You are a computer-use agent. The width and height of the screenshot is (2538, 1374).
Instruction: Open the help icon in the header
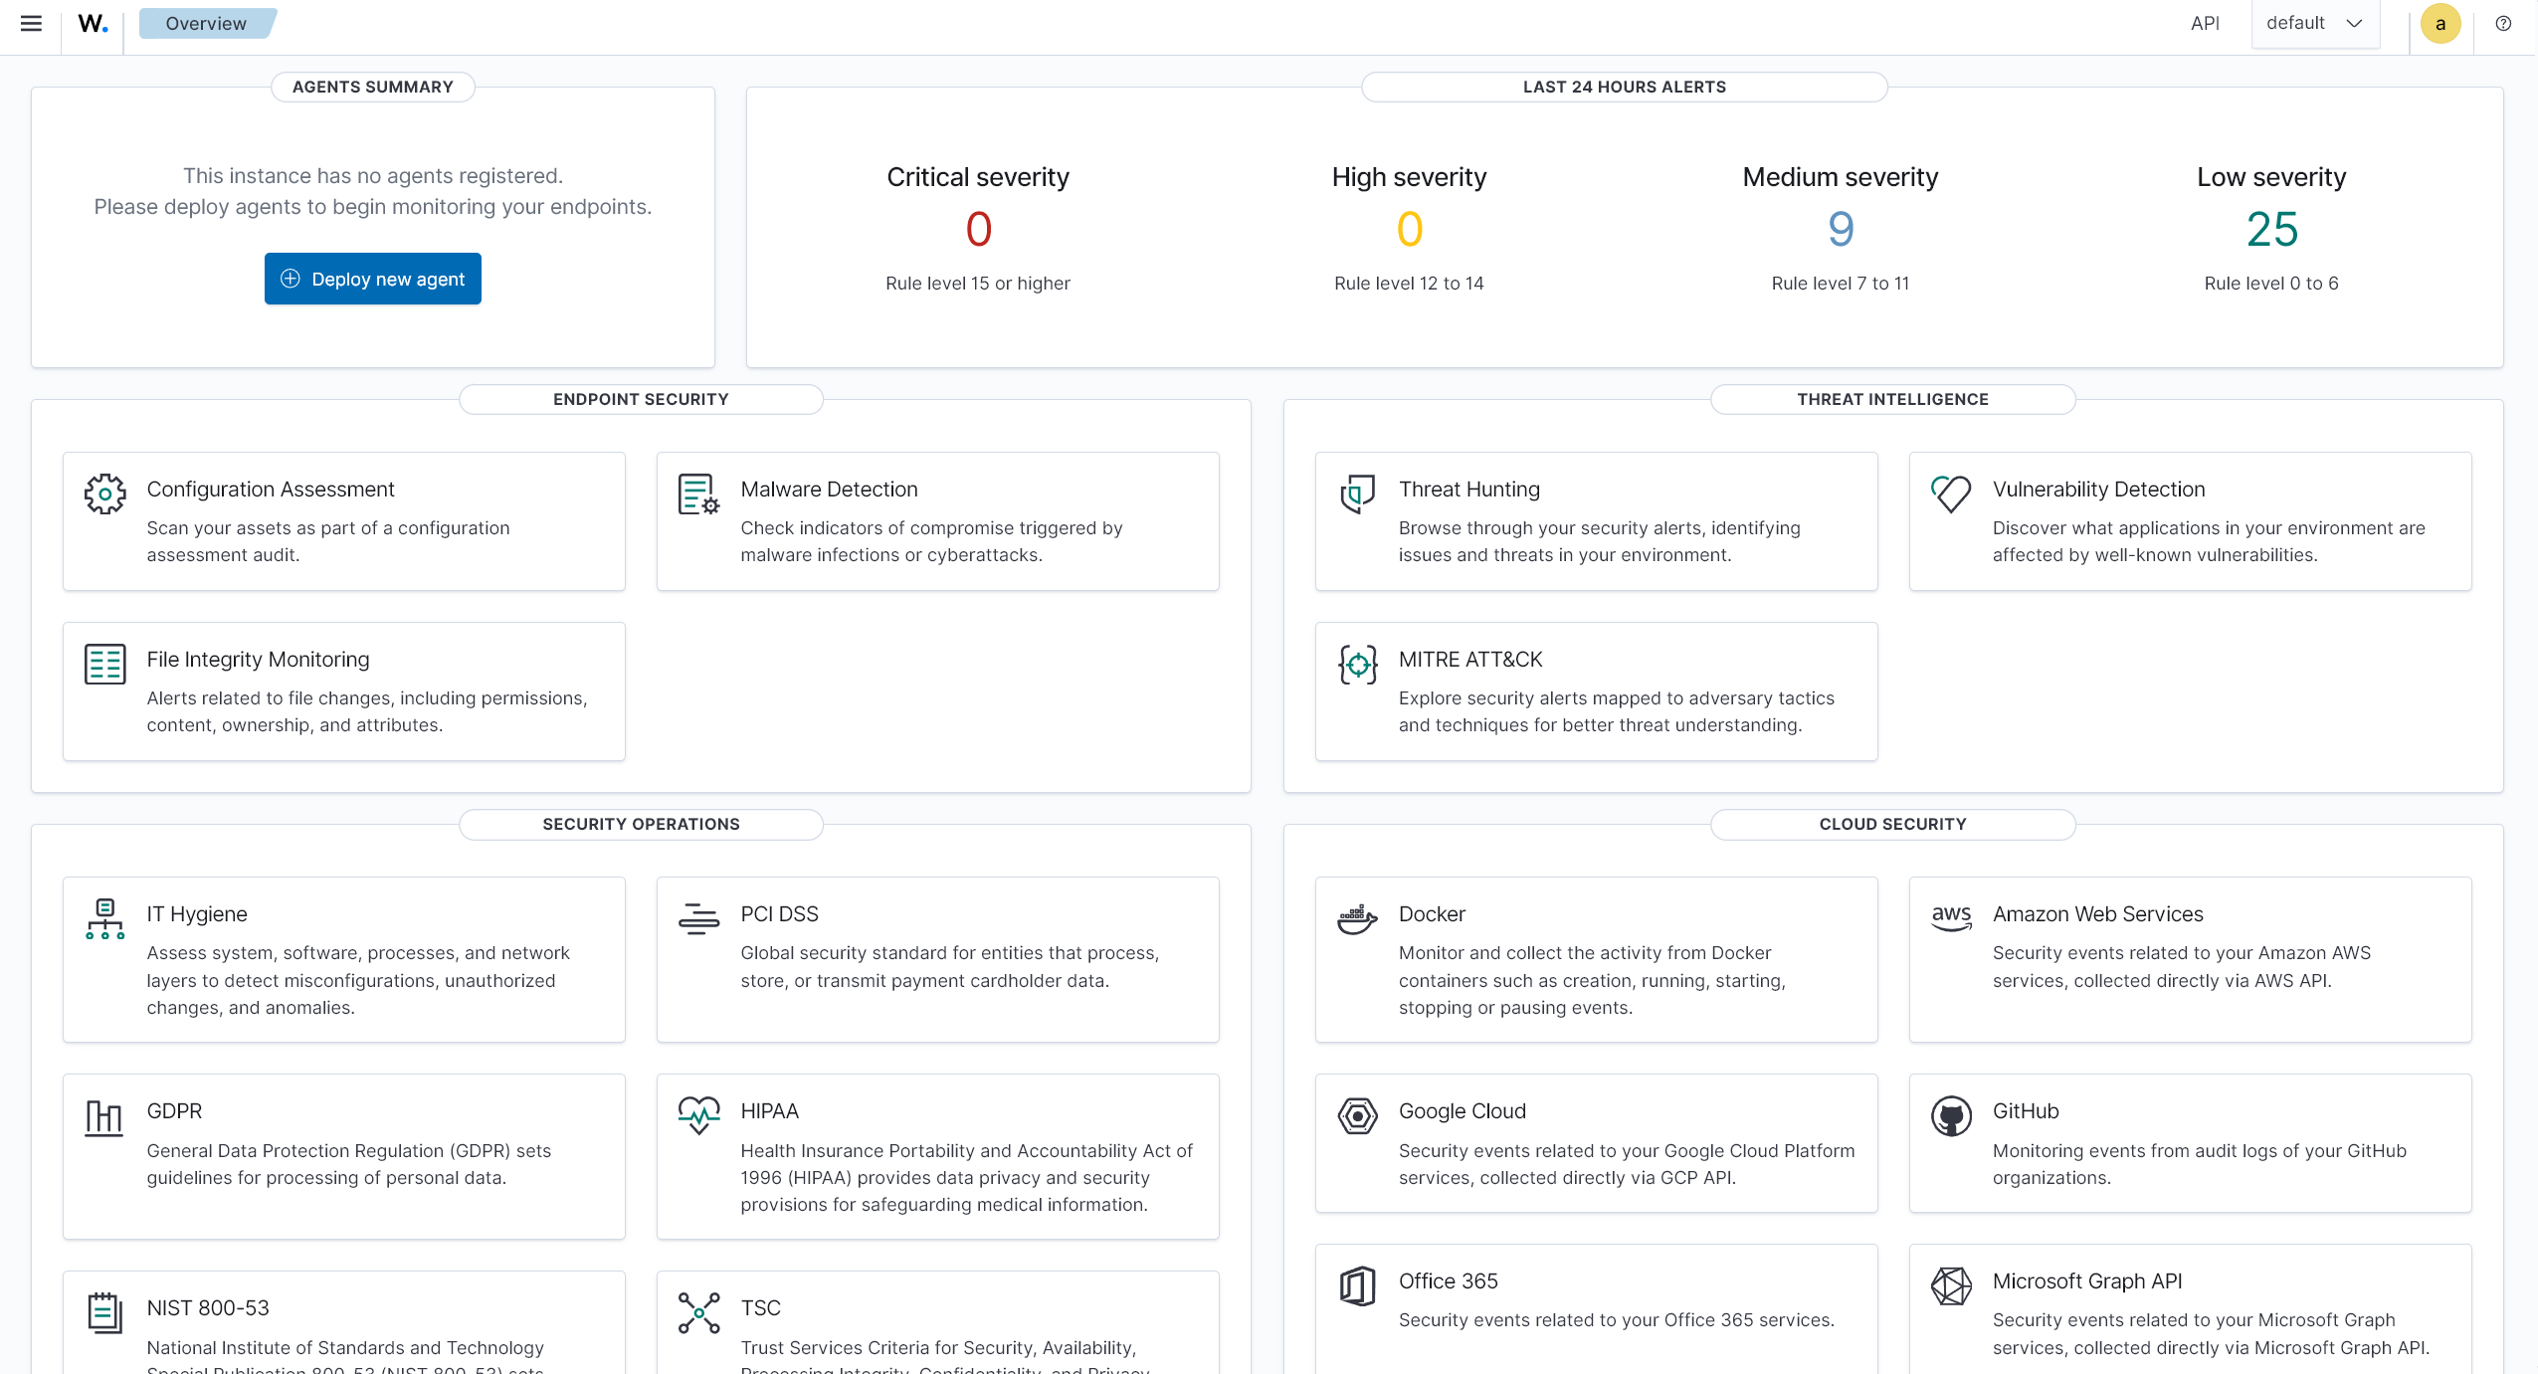tap(2503, 24)
